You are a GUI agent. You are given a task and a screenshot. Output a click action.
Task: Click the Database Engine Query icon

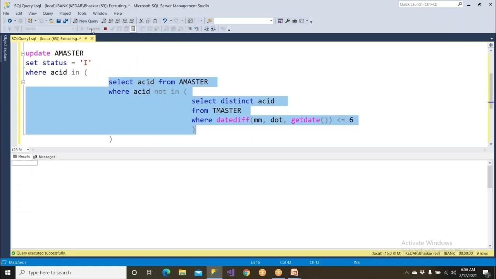click(104, 21)
